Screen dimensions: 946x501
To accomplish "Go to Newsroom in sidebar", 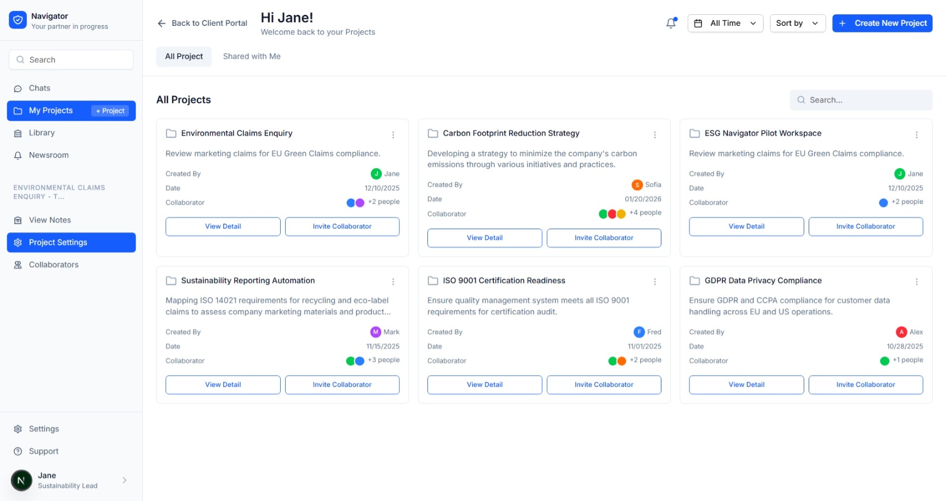I will coord(48,155).
